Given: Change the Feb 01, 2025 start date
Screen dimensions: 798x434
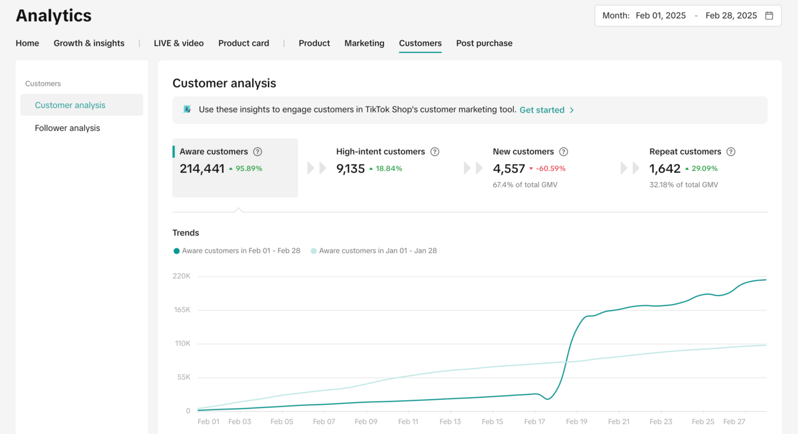Looking at the screenshot, I should coord(660,15).
